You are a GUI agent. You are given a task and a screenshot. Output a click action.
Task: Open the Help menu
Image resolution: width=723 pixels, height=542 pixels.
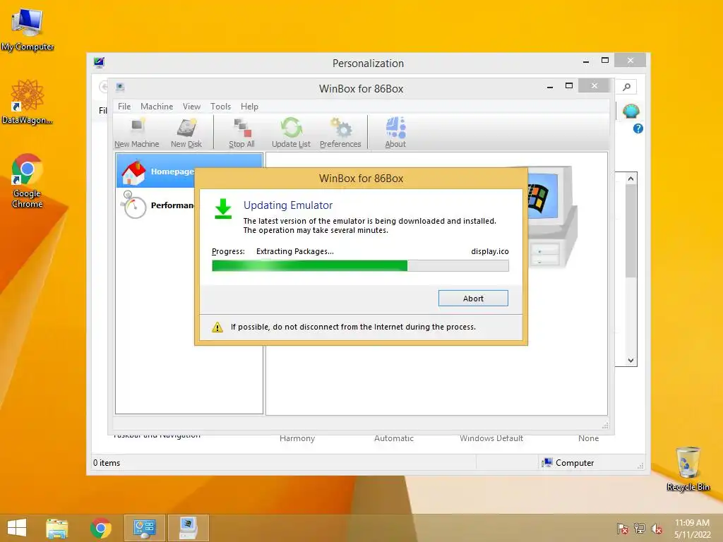[249, 107]
